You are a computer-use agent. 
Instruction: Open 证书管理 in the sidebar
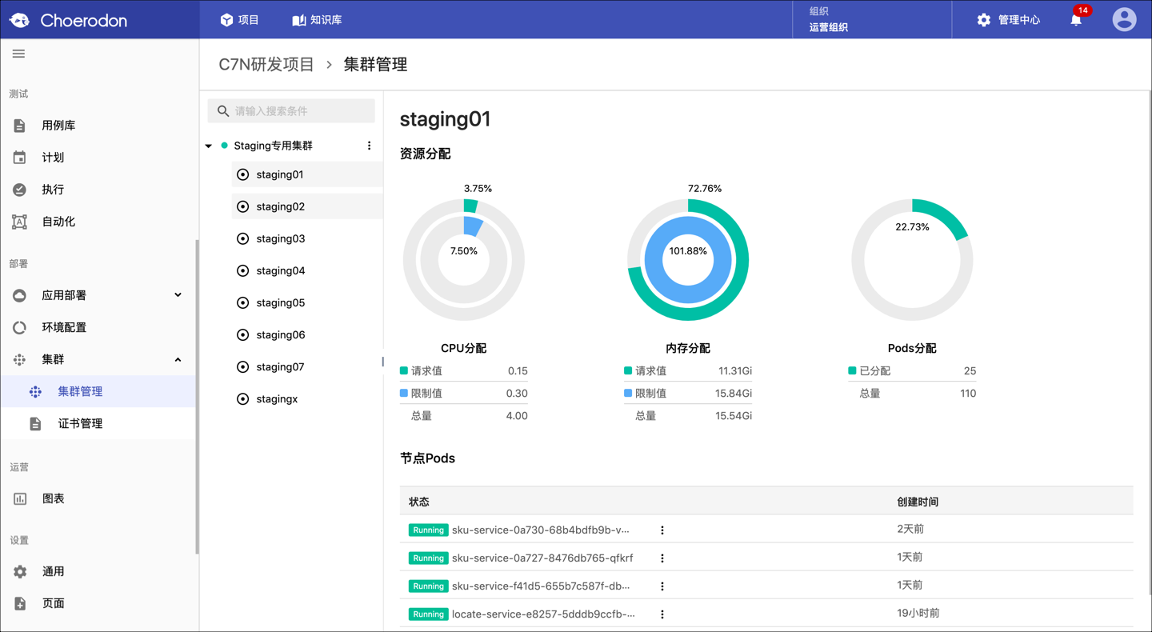pyautogui.click(x=98, y=423)
